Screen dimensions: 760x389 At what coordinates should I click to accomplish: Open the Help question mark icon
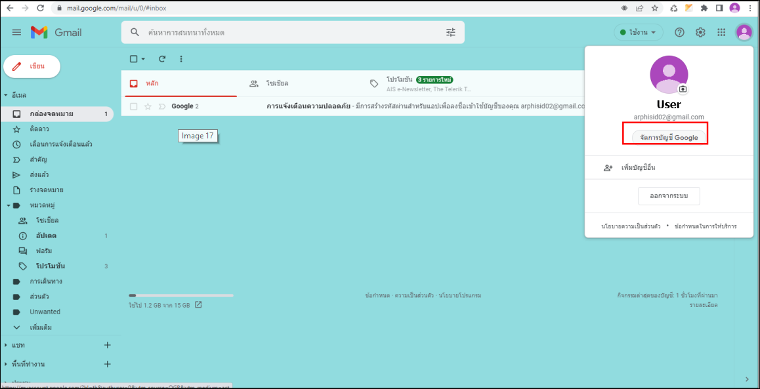pos(679,32)
